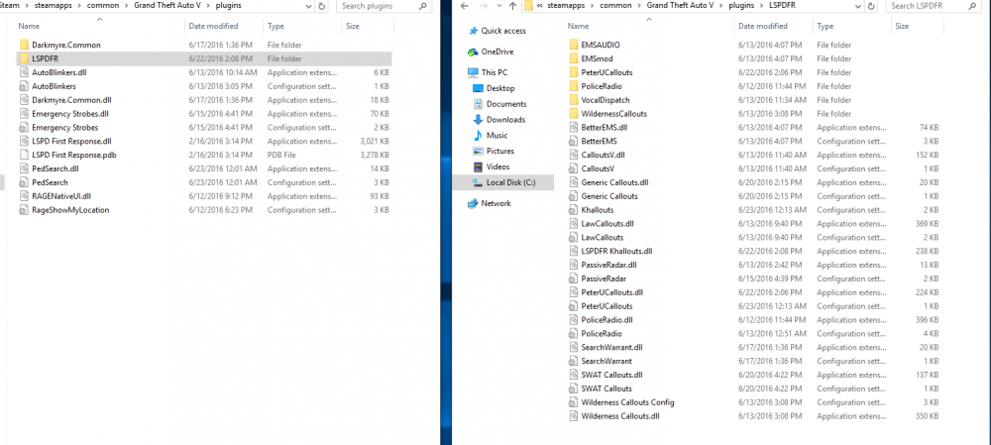Sort by Name column in plugins window
Image resolution: width=991 pixels, height=445 pixels.
pos(98,26)
